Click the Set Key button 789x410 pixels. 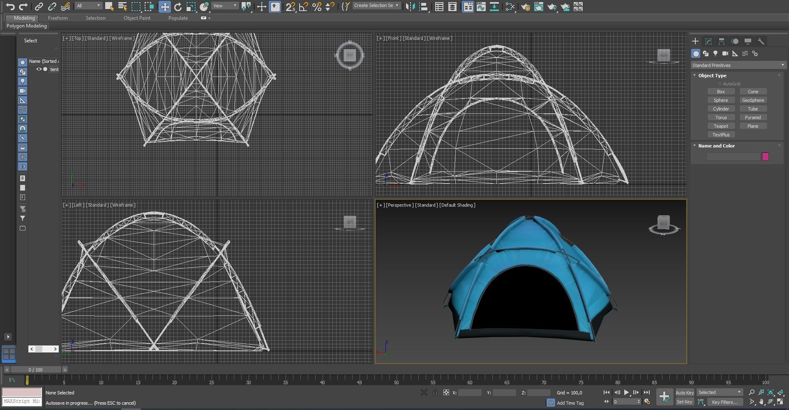[x=685, y=402]
